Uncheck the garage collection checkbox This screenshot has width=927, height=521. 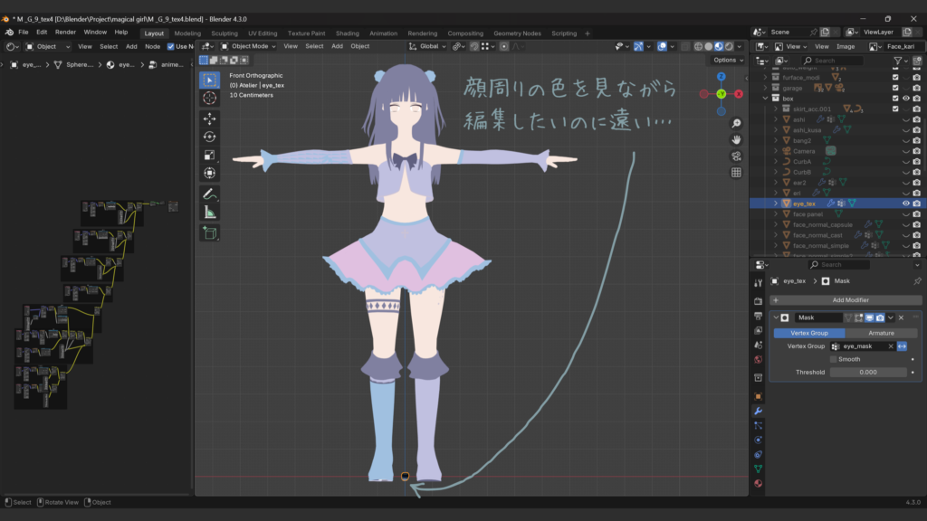(894, 88)
